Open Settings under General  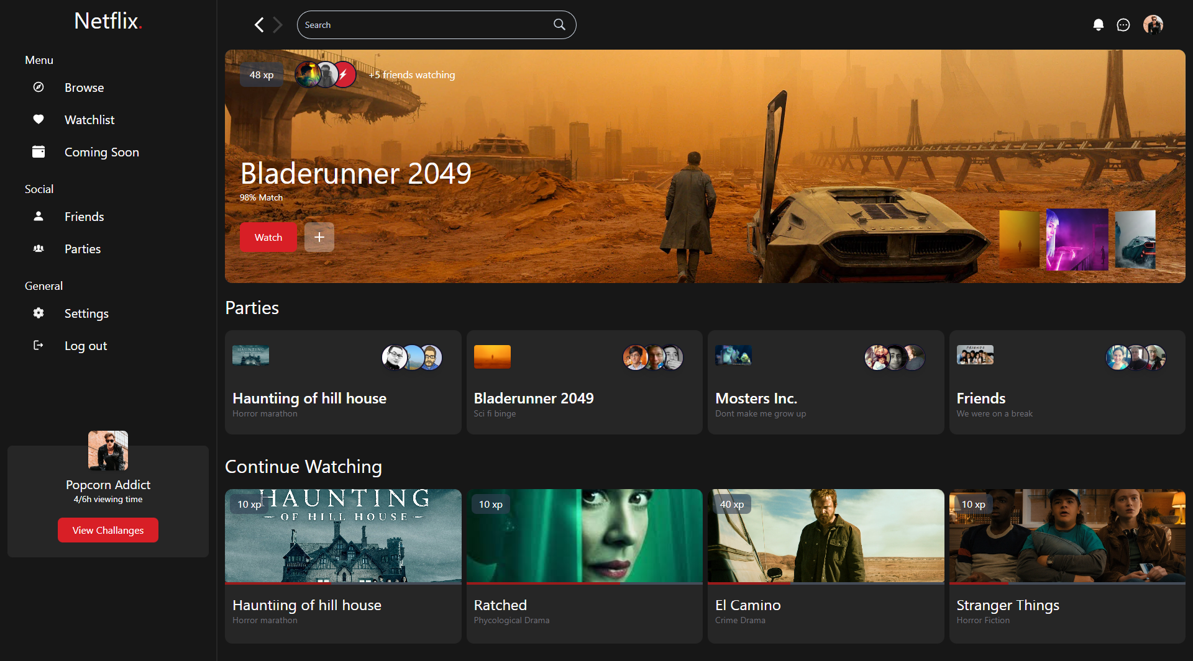pos(86,313)
